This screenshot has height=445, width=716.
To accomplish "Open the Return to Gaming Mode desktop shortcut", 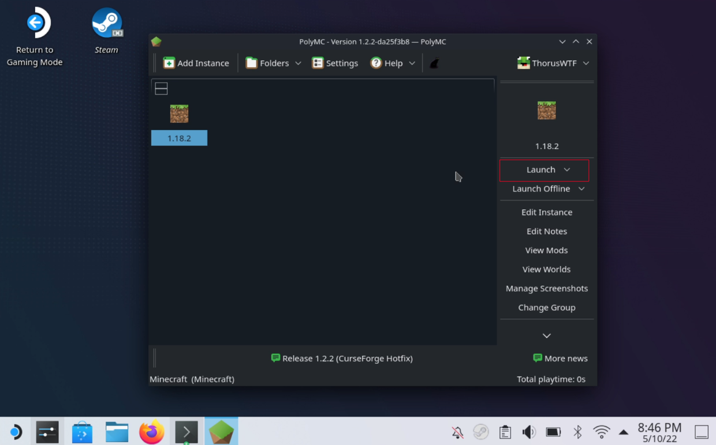I will coord(35,36).
